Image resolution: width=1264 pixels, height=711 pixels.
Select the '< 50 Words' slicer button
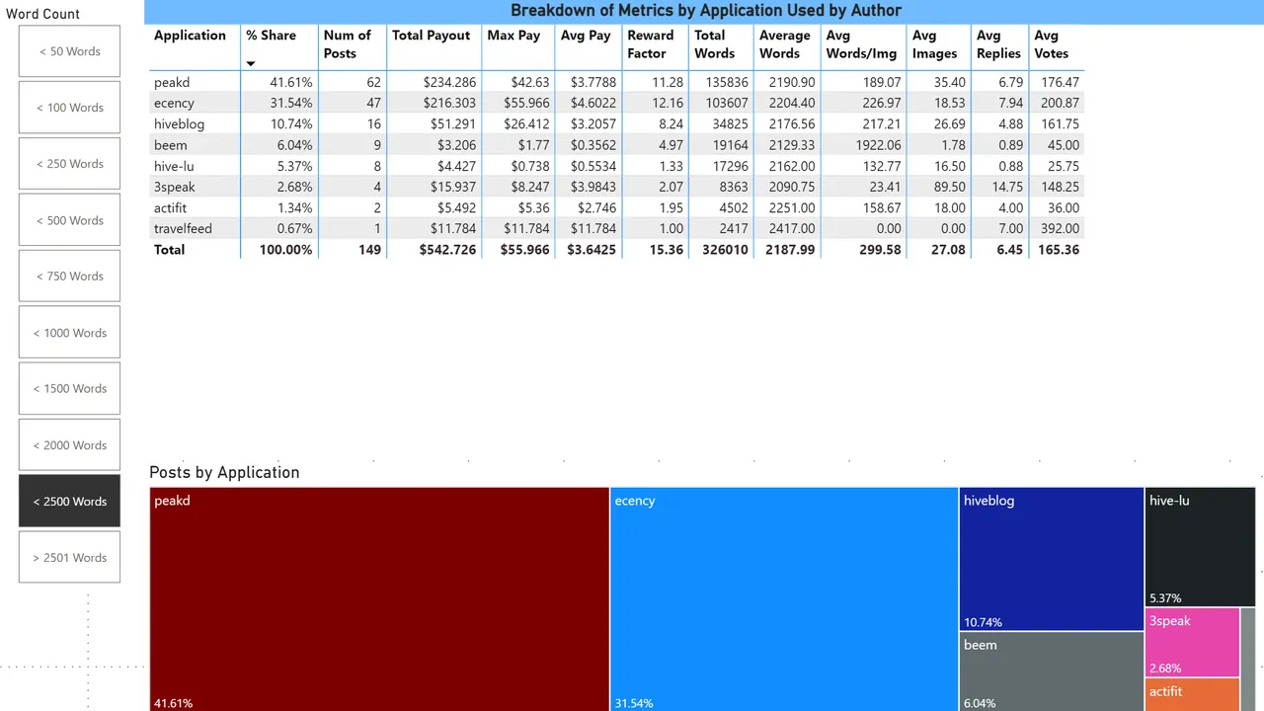pos(69,51)
